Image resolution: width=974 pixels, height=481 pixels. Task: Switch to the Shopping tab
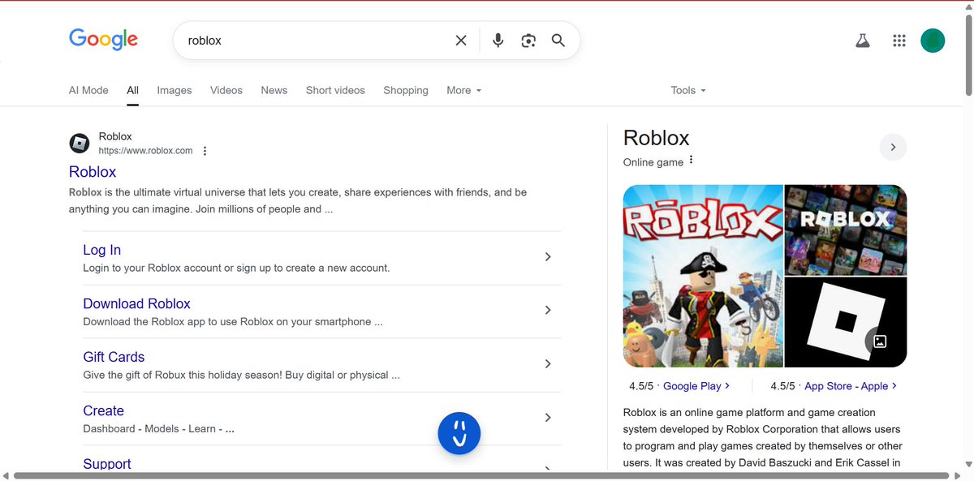406,90
